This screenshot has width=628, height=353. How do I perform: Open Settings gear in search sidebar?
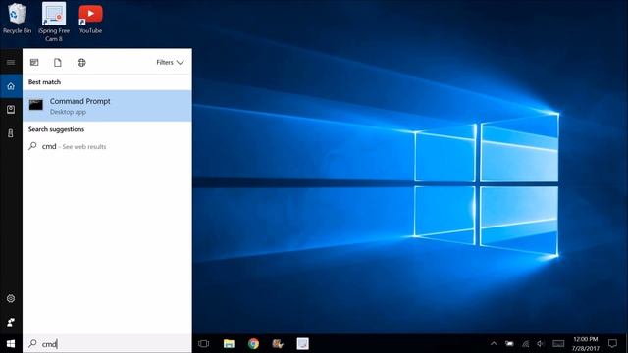pos(11,298)
